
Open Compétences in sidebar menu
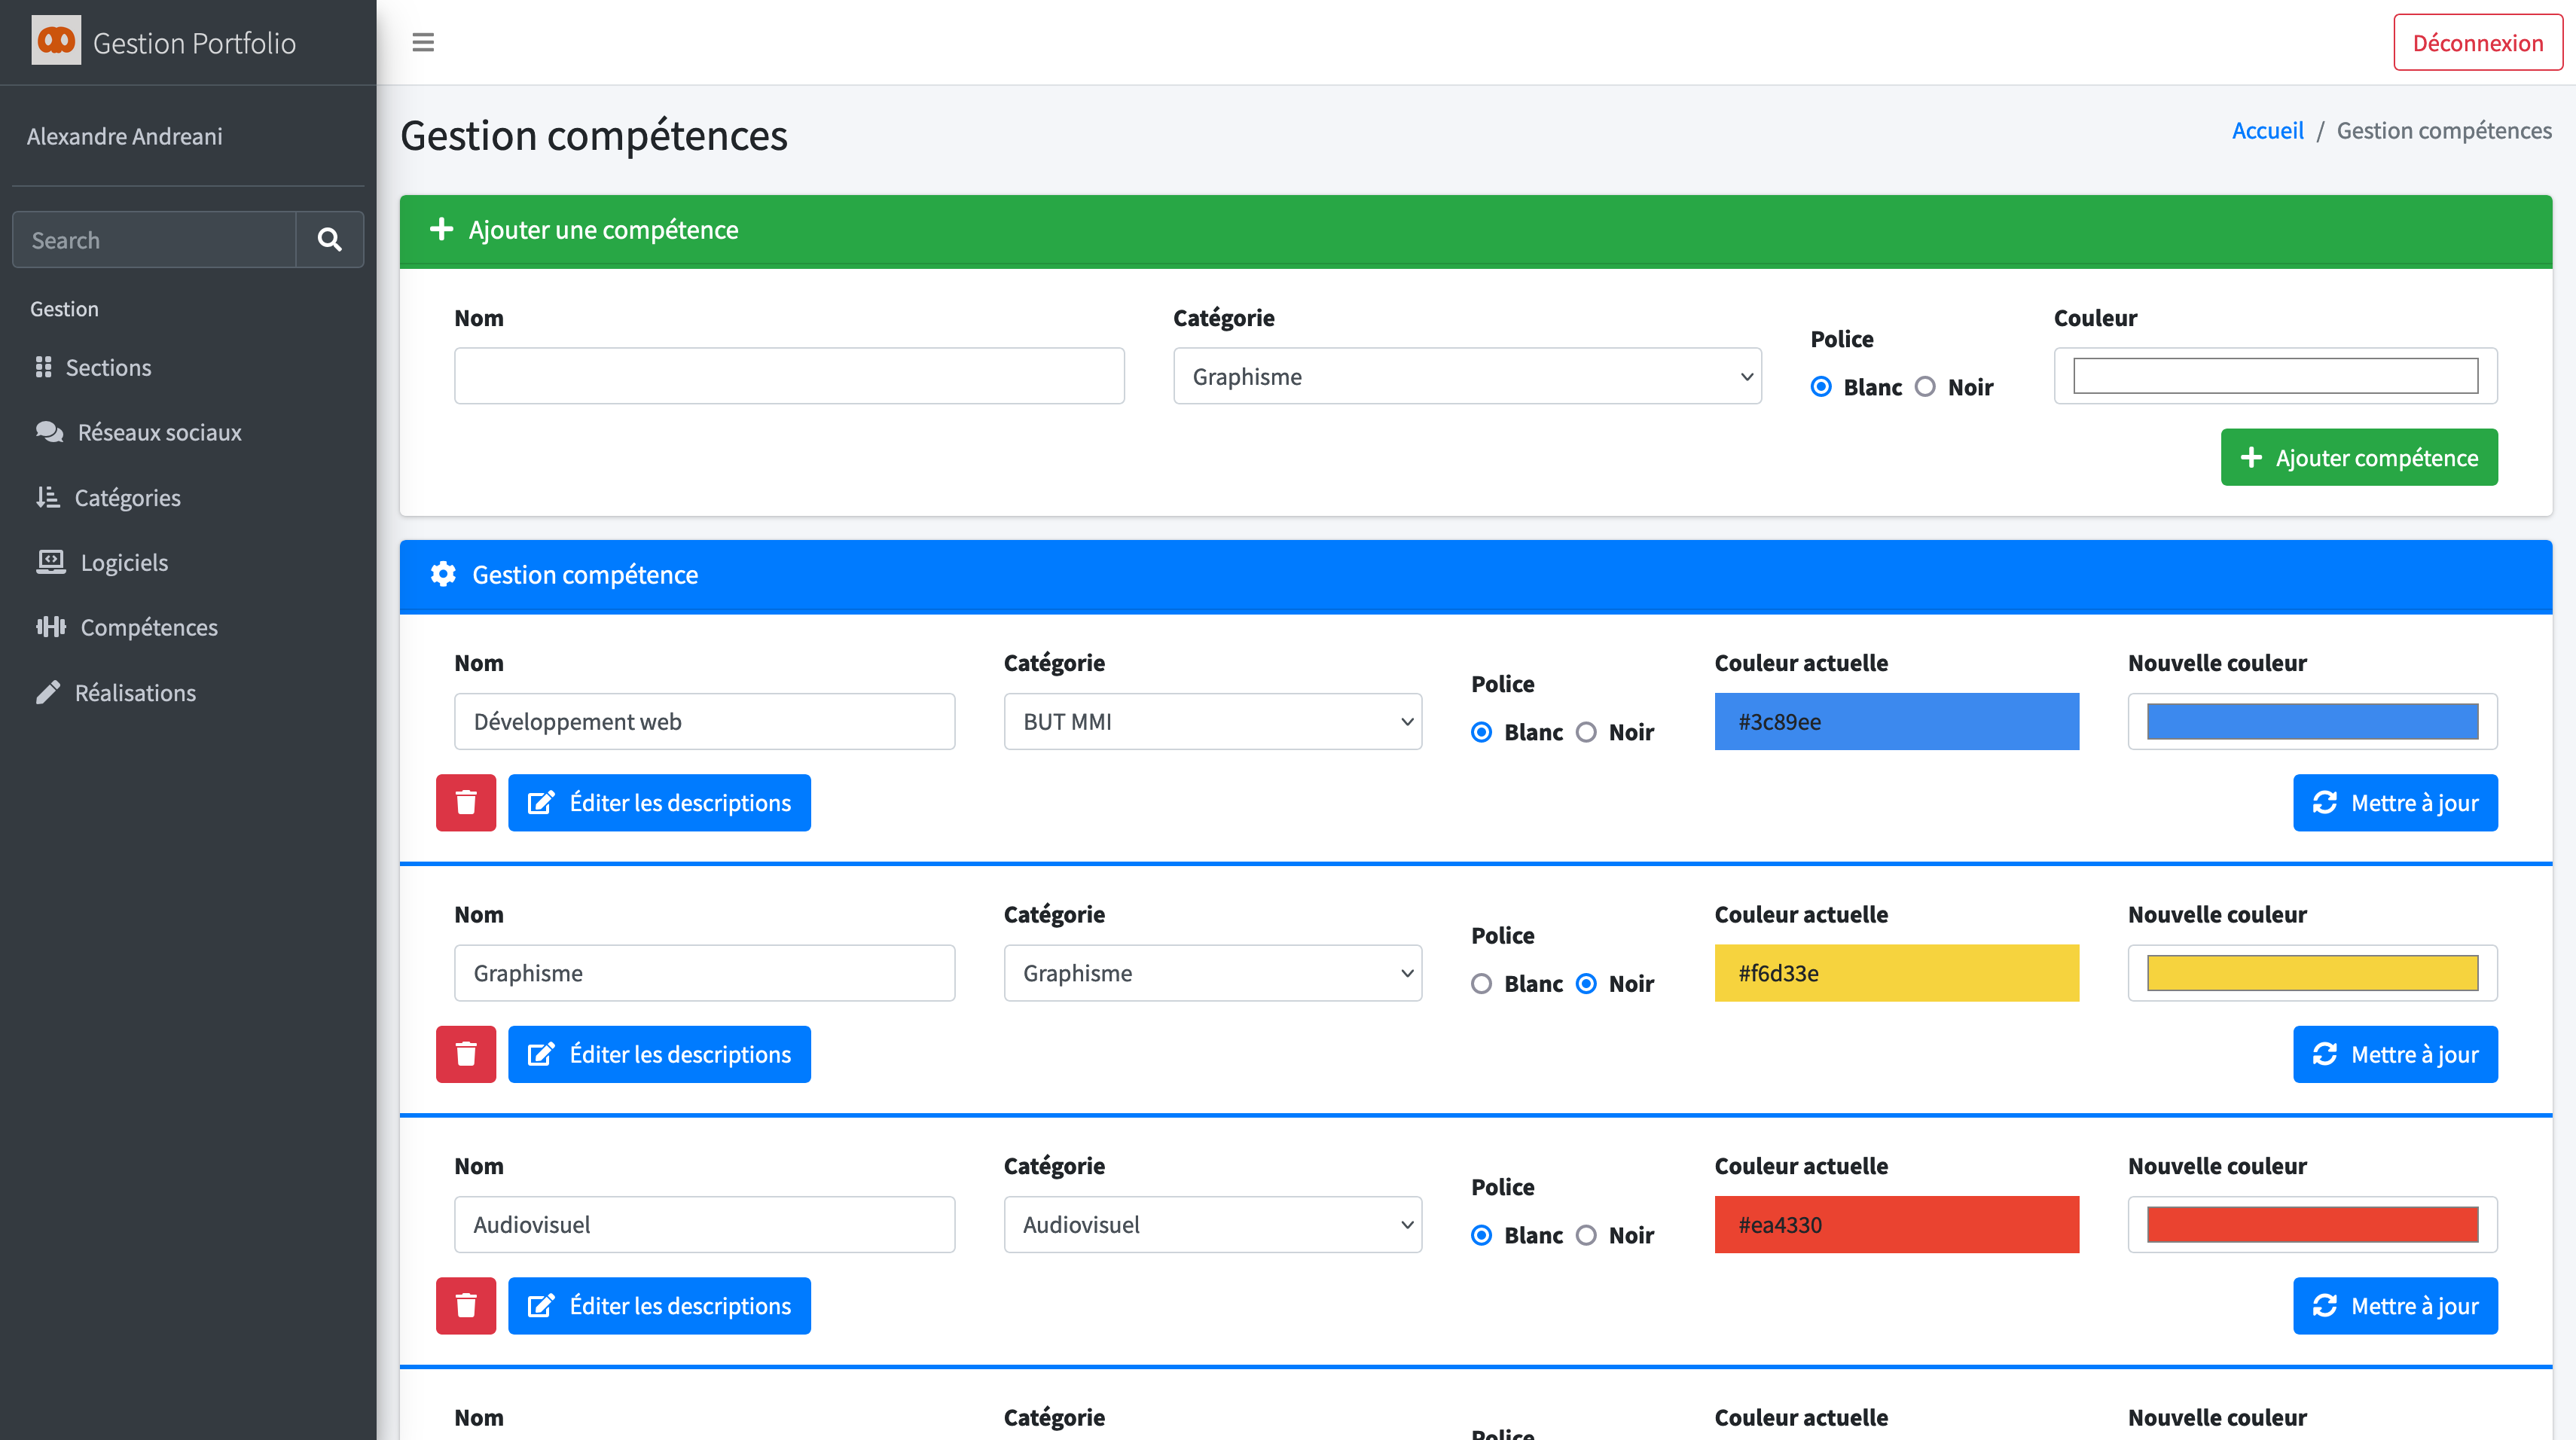click(x=188, y=627)
